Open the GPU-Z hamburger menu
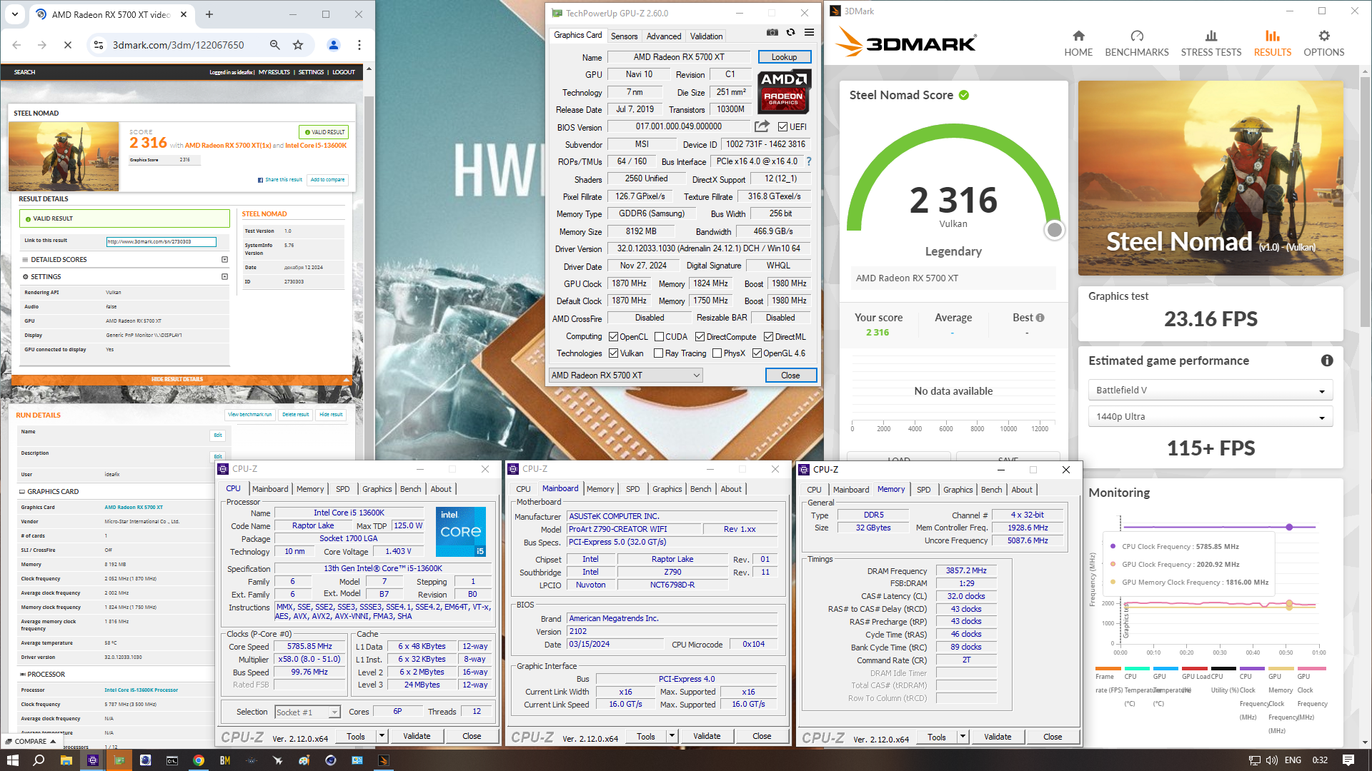 coord(809,32)
